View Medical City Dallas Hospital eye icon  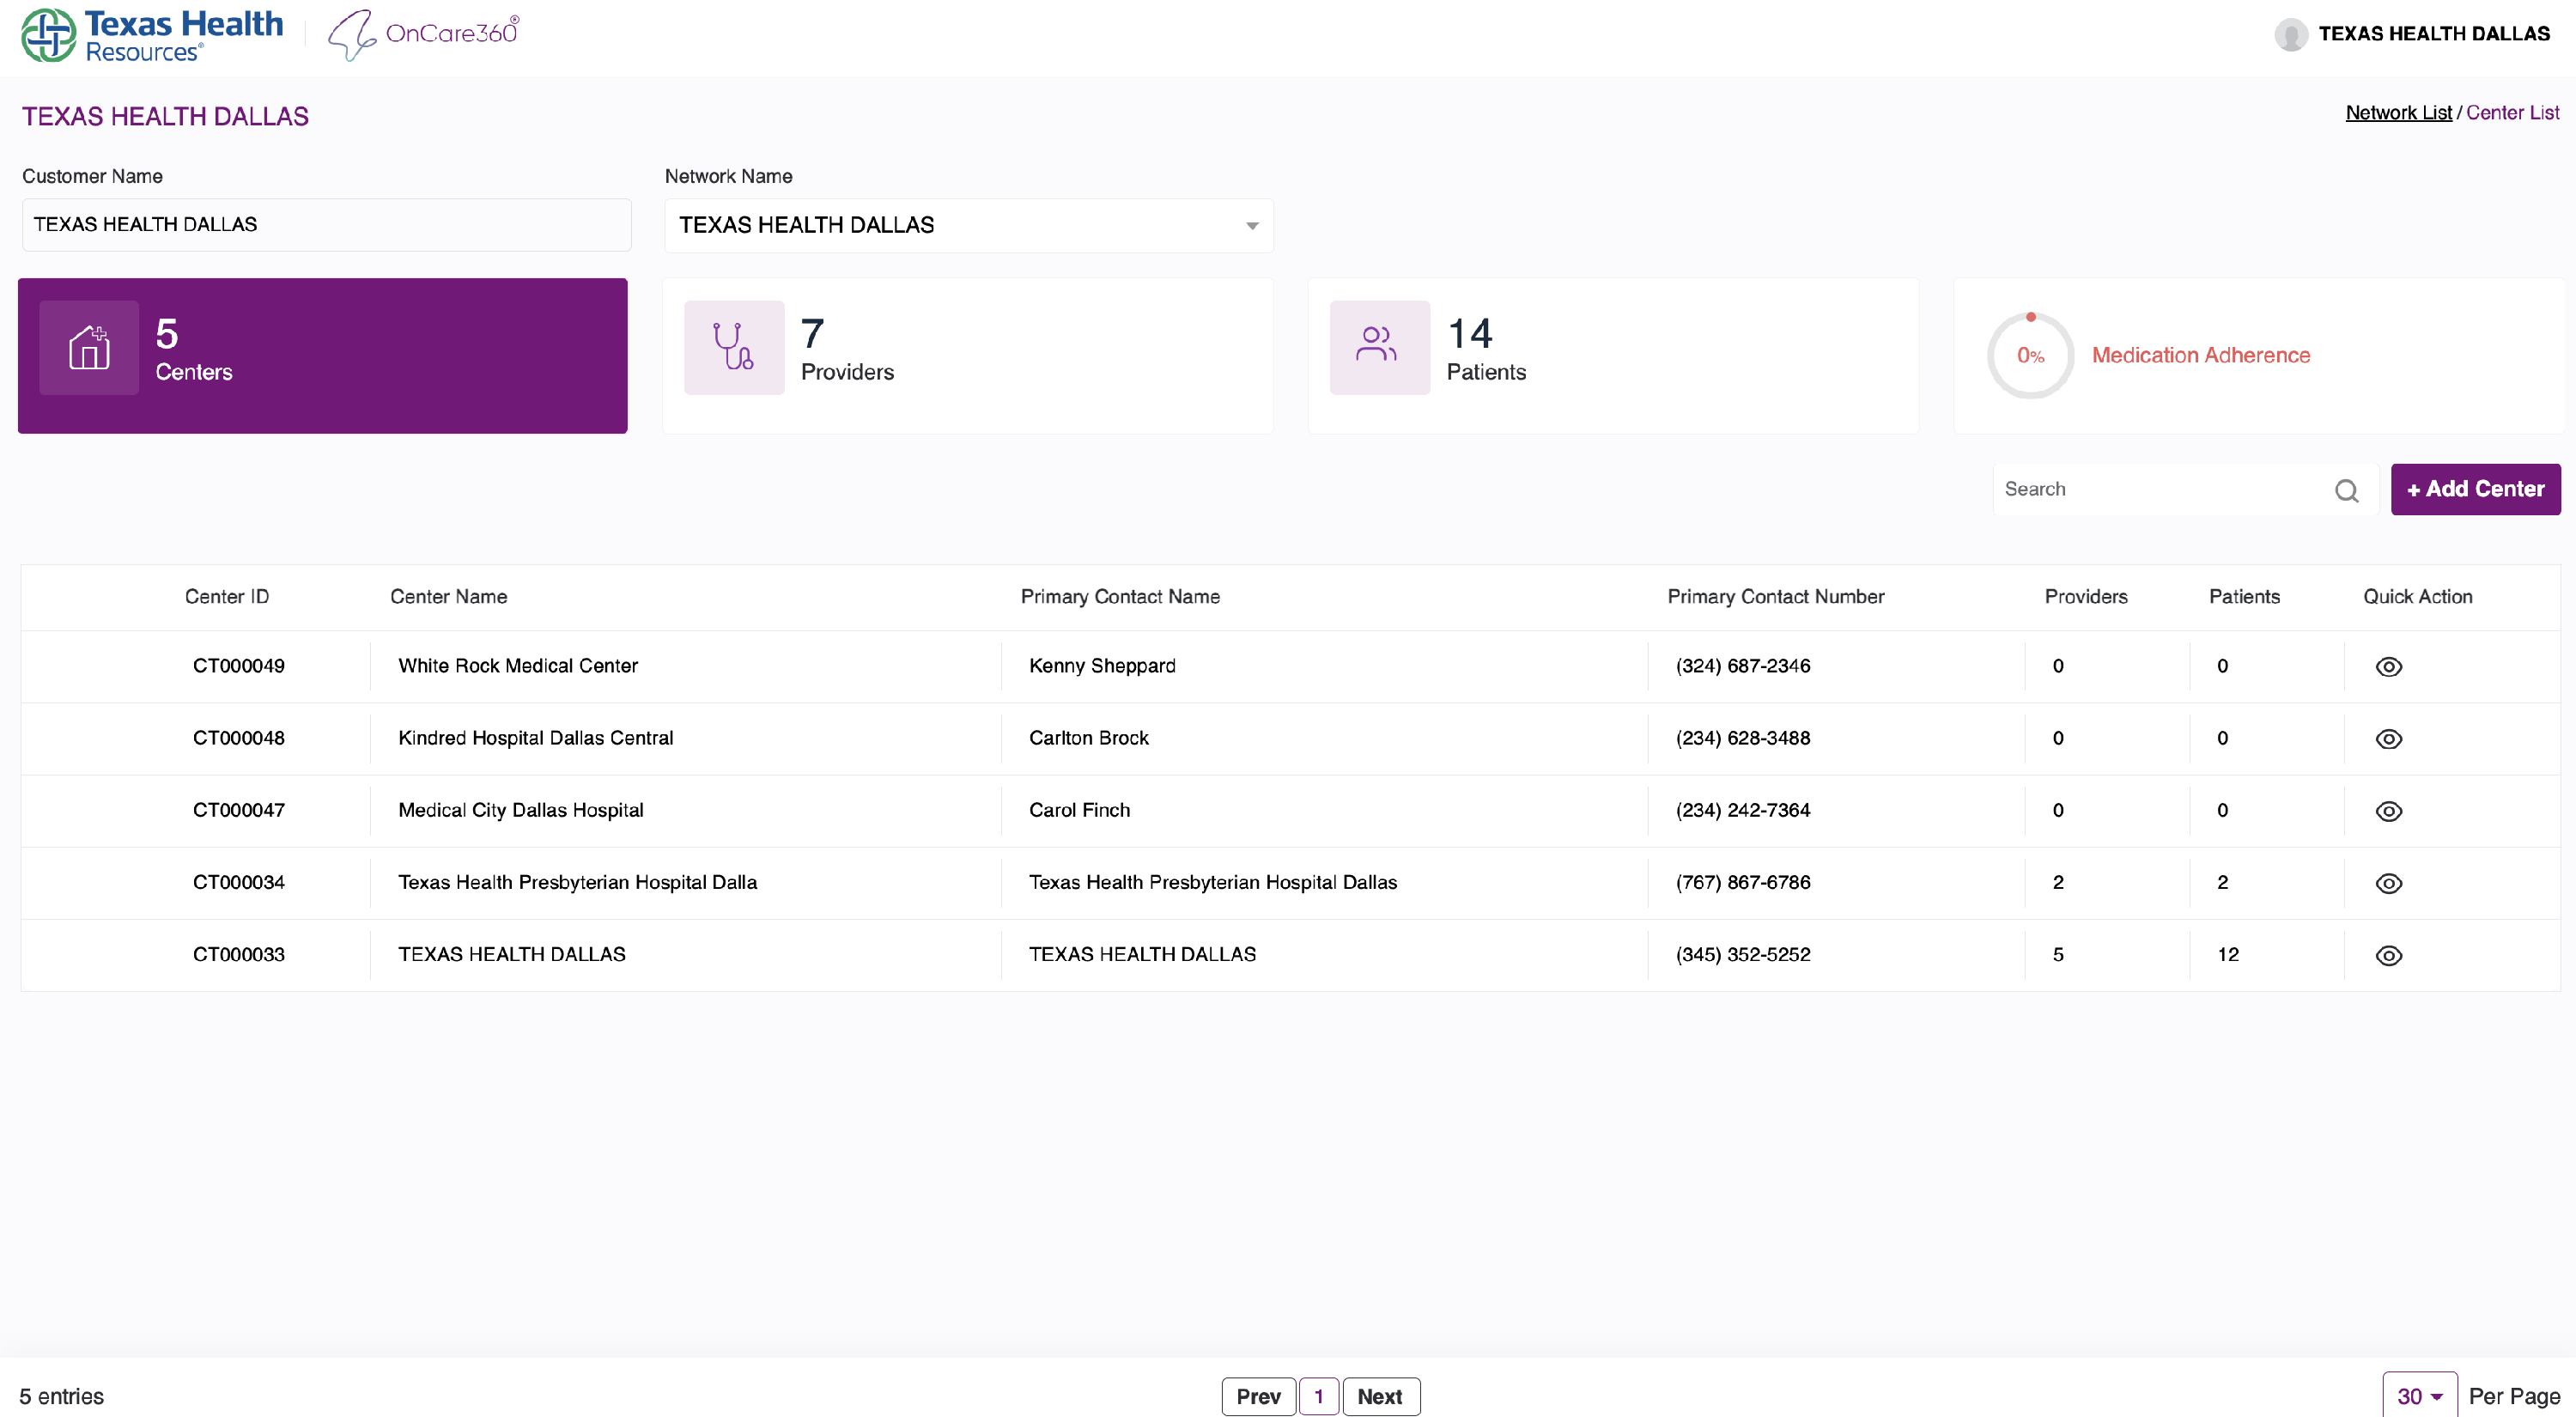2388,811
